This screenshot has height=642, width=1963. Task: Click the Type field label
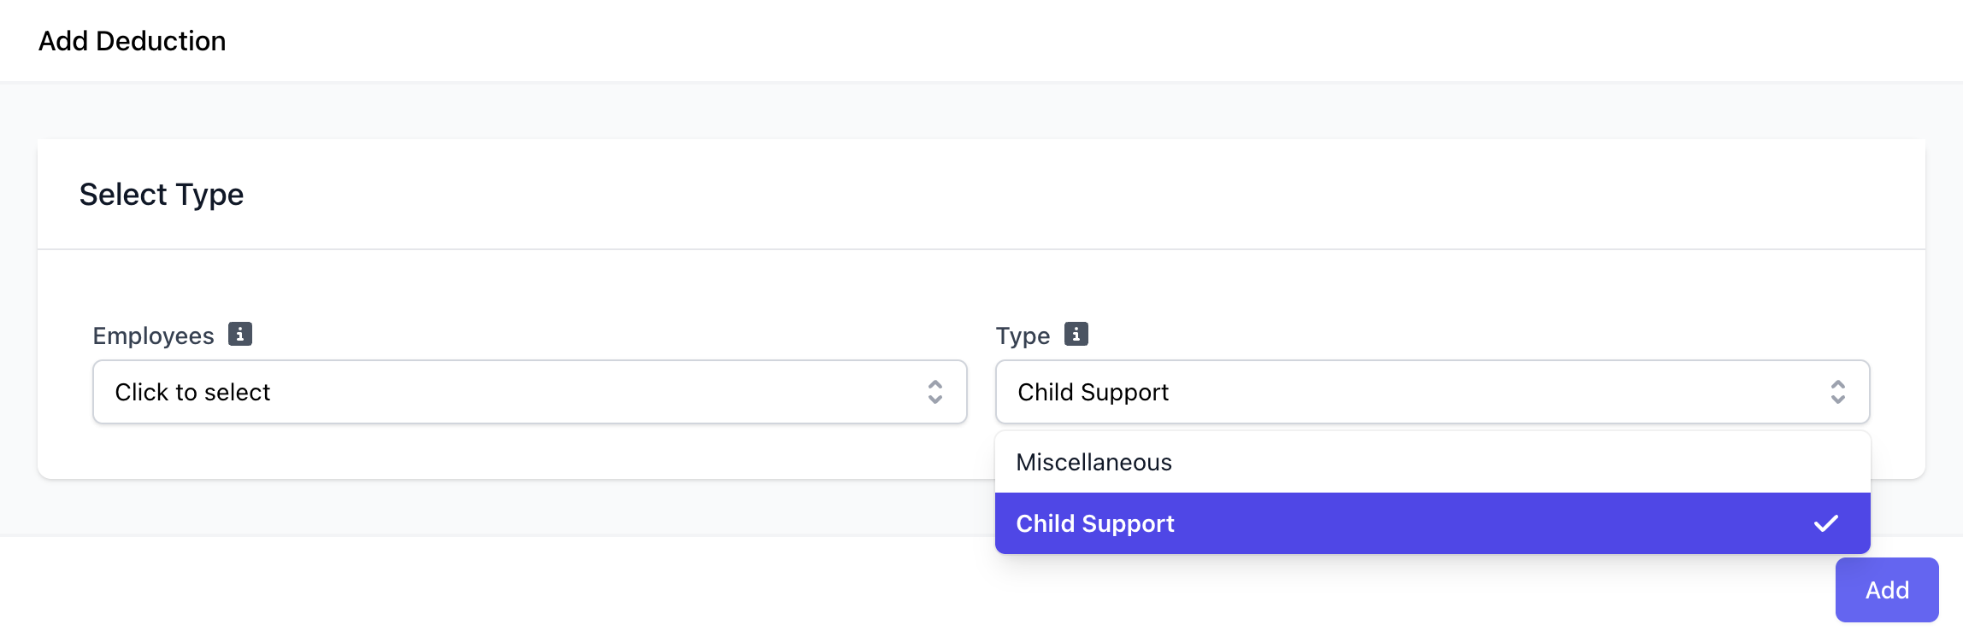click(1023, 336)
